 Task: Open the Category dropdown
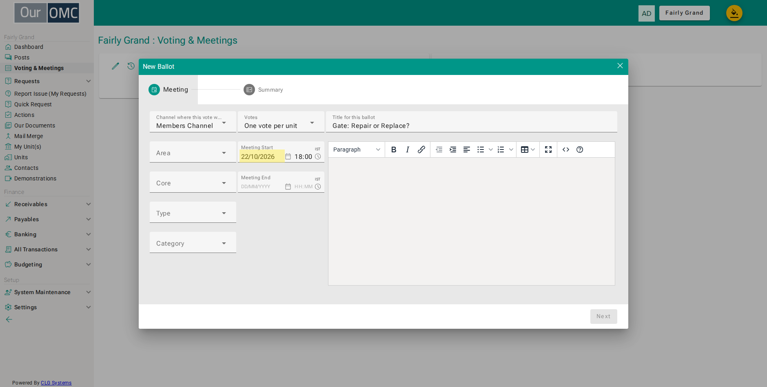click(193, 242)
